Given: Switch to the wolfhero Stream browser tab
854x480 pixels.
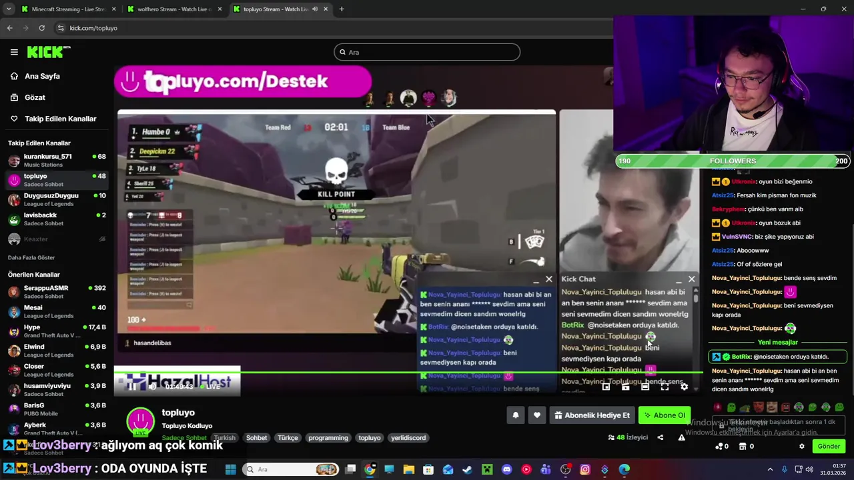Looking at the screenshot, I should coord(173,9).
